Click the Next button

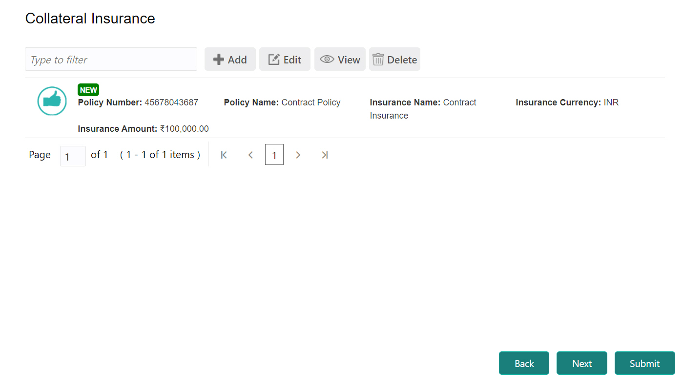[581, 363]
